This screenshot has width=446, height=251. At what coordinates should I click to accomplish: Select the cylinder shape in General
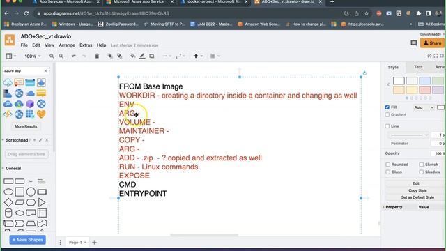coord(8,213)
